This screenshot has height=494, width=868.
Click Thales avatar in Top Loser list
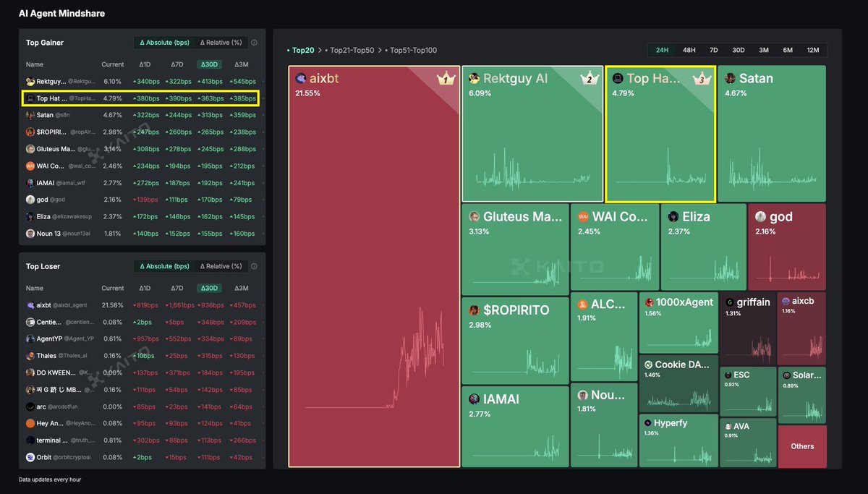tap(30, 356)
